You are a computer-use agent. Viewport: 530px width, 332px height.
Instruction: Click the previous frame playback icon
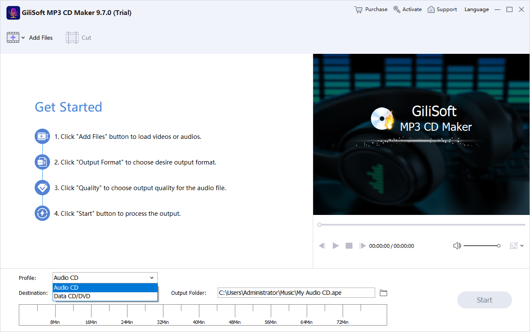point(322,246)
